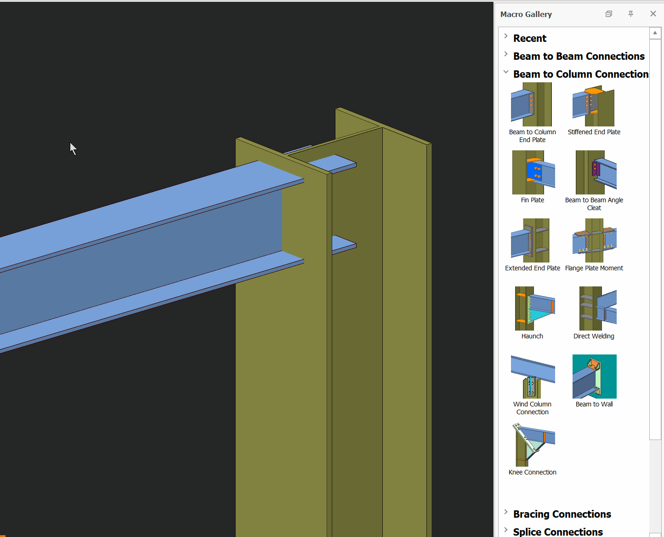The image size is (664, 537).
Task: Select the Haunch connection macro
Action: (534, 309)
